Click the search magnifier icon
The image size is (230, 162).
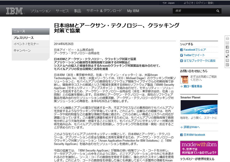click(x=218, y=11)
